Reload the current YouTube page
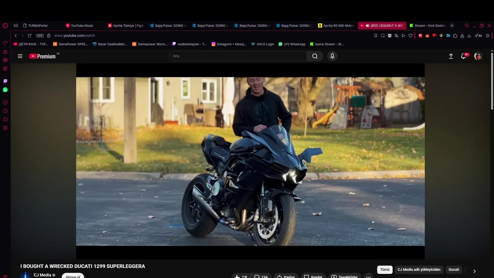Screen dimensions: 494x278 point(29,36)
